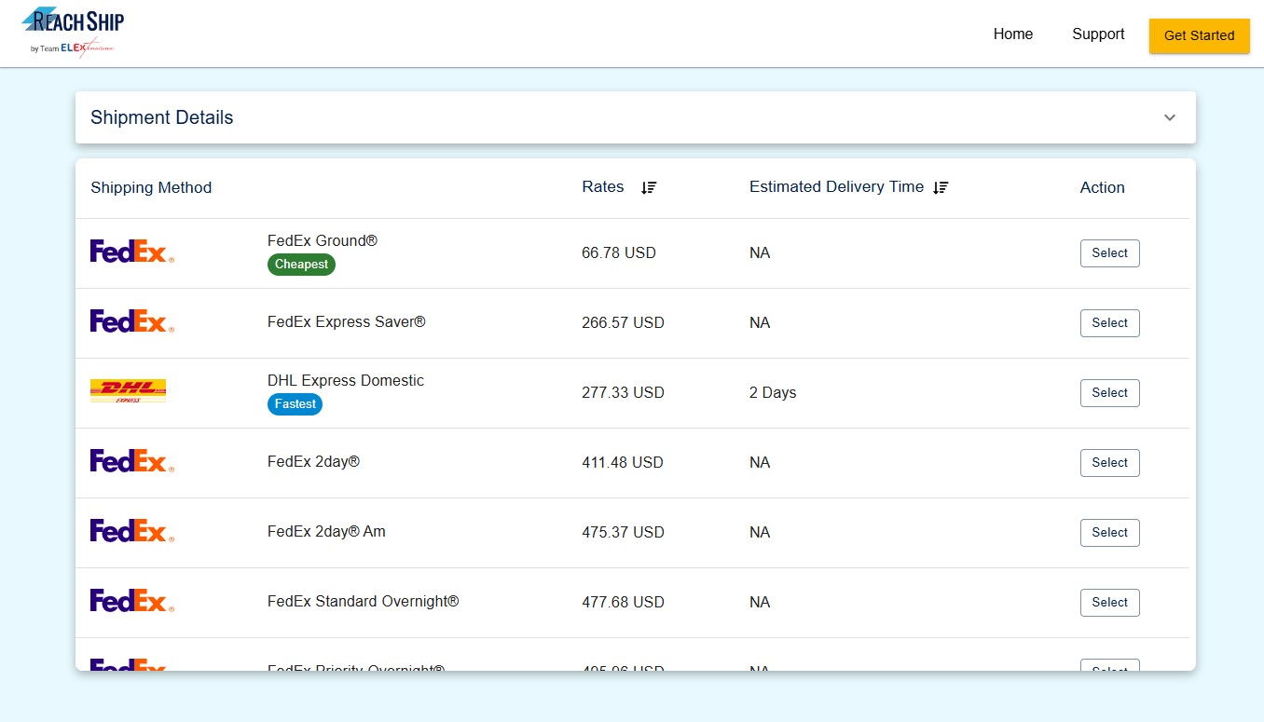The image size is (1264, 722).
Task: Click the 277.33 USD rate
Action: click(623, 393)
